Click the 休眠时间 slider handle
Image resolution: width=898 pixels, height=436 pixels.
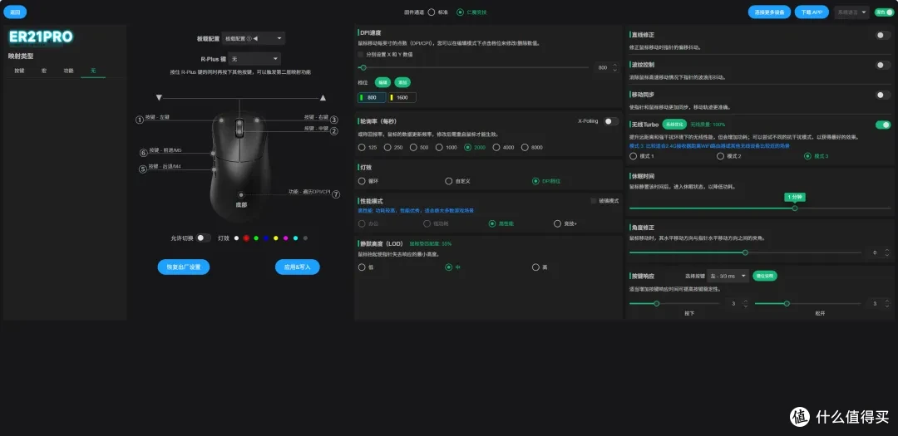[795, 208]
